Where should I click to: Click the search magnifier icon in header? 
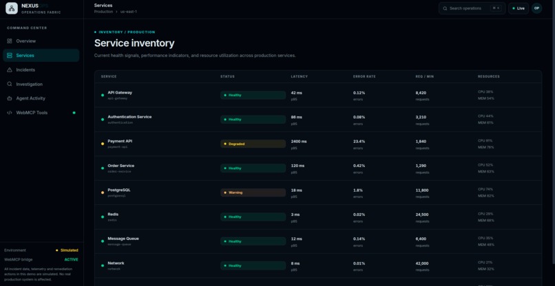pos(446,8)
